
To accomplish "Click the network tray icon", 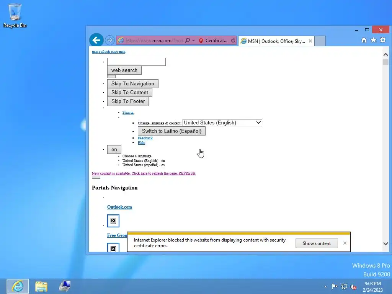I will coord(344,287).
